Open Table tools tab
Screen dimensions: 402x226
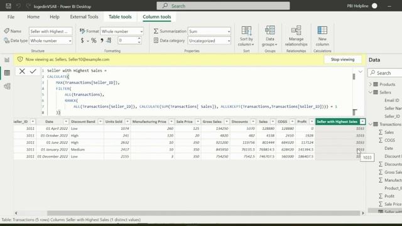point(120,17)
